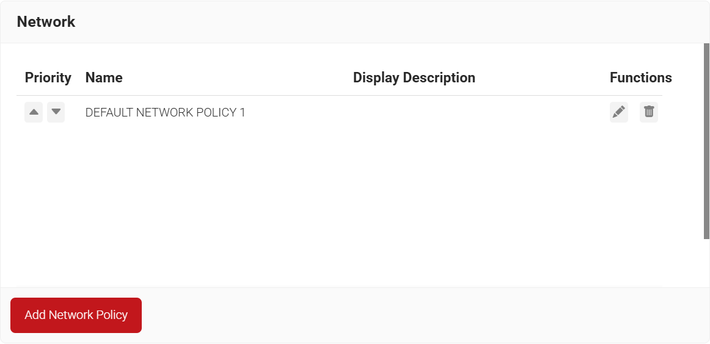710x344 pixels.
Task: Click the gap between pencil and trash icons
Action: tap(634, 112)
